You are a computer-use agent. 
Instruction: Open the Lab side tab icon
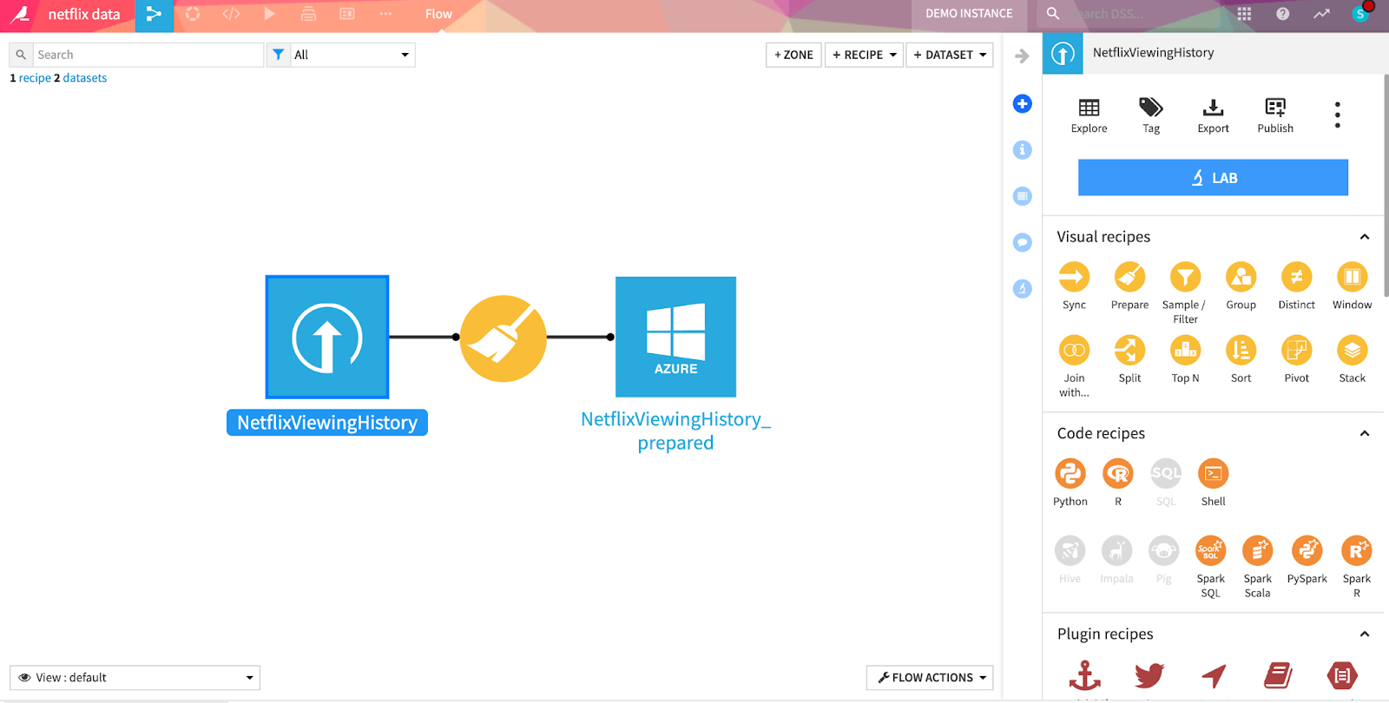(1023, 288)
